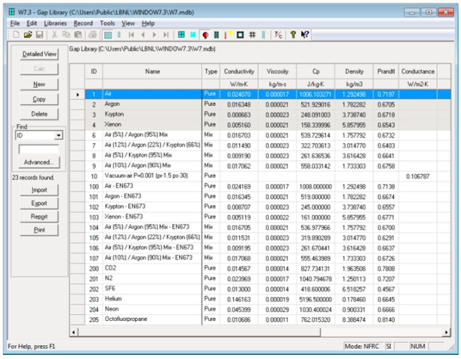Click the New document toolbar icon
The height and width of the screenshot is (359, 461).
click(x=16, y=34)
